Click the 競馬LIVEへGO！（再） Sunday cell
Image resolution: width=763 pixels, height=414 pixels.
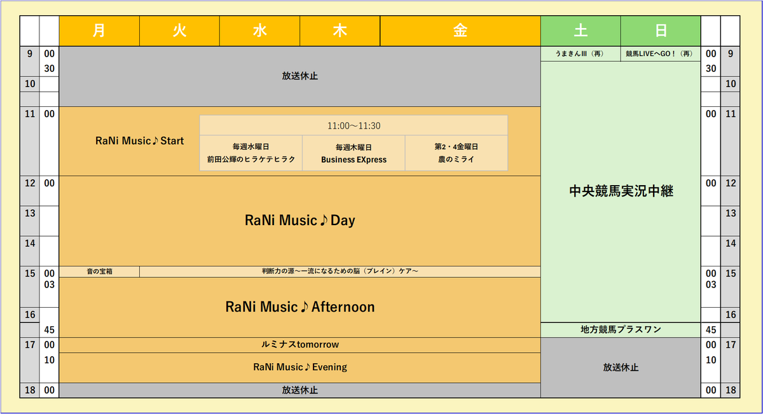(661, 54)
